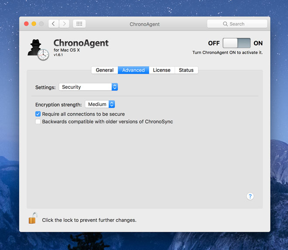Click the 'for Mac OS X' subtitle
Viewport: 288px width, 250px height.
[x=67, y=50]
